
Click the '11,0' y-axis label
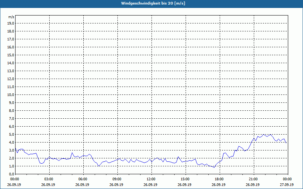[x=11, y=87]
